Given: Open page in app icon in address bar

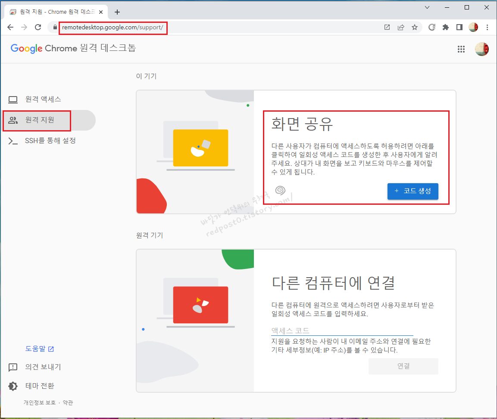Looking at the screenshot, I should pyautogui.click(x=387, y=27).
